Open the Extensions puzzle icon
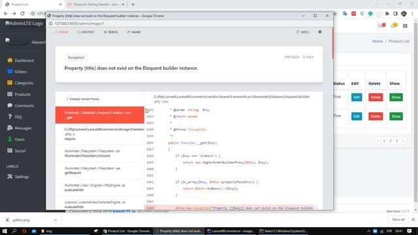This screenshot has height=235, width=418. [x=387, y=14]
